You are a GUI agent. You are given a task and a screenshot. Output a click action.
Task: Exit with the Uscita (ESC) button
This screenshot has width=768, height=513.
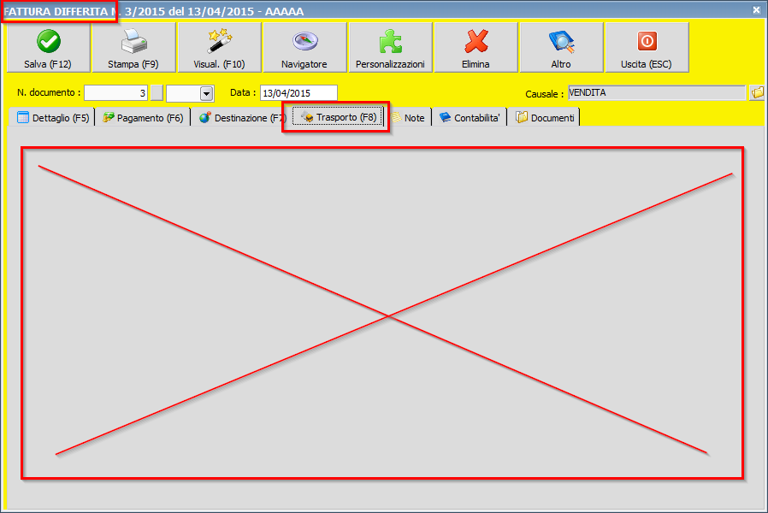647,48
